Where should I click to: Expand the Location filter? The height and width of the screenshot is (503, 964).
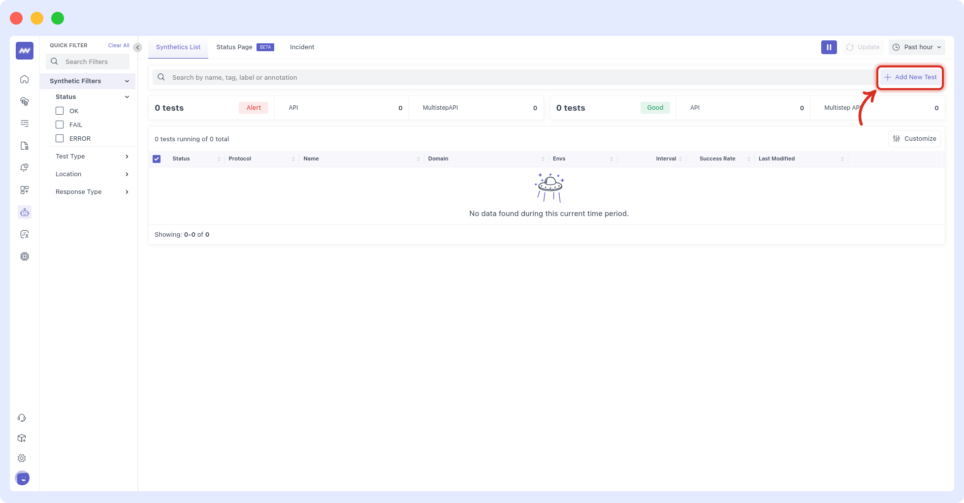pos(91,174)
